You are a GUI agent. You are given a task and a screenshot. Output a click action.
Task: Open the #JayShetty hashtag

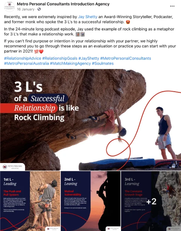pos(89,58)
